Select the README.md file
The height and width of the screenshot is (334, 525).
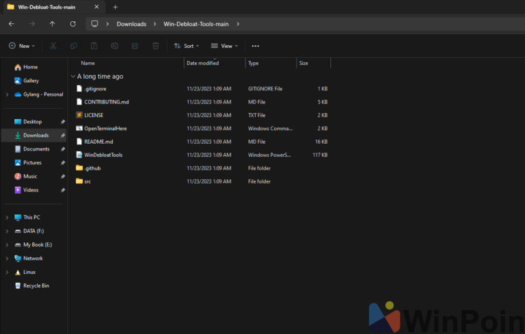point(98,142)
